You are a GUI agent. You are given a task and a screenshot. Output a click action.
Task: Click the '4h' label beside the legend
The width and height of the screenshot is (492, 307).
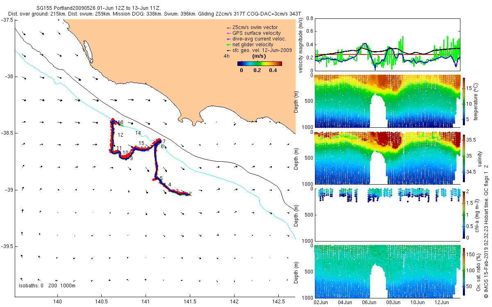click(x=226, y=56)
